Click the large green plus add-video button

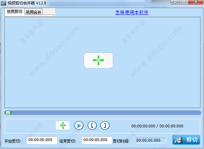coord(98,60)
